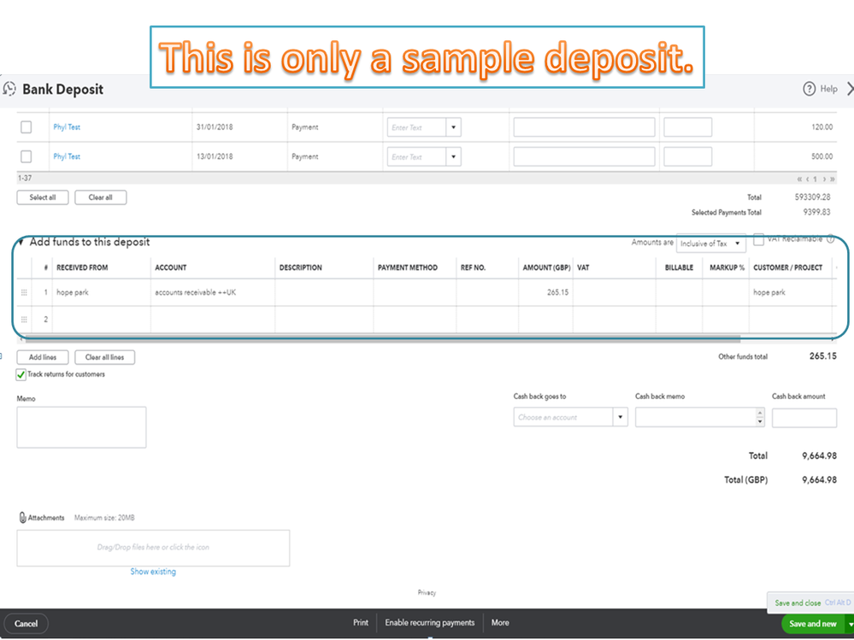Click the PAYMENT METHOD column header

pyautogui.click(x=408, y=267)
